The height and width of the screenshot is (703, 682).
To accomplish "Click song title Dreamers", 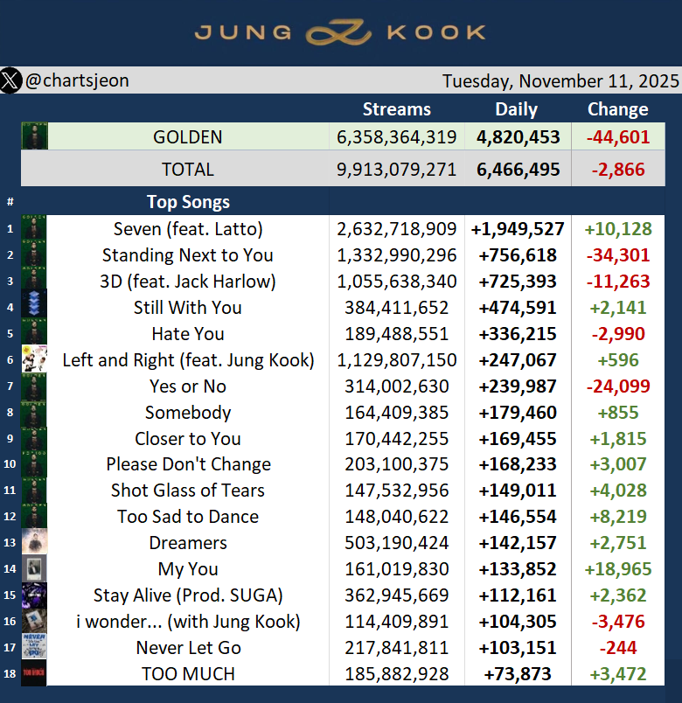I will [188, 543].
